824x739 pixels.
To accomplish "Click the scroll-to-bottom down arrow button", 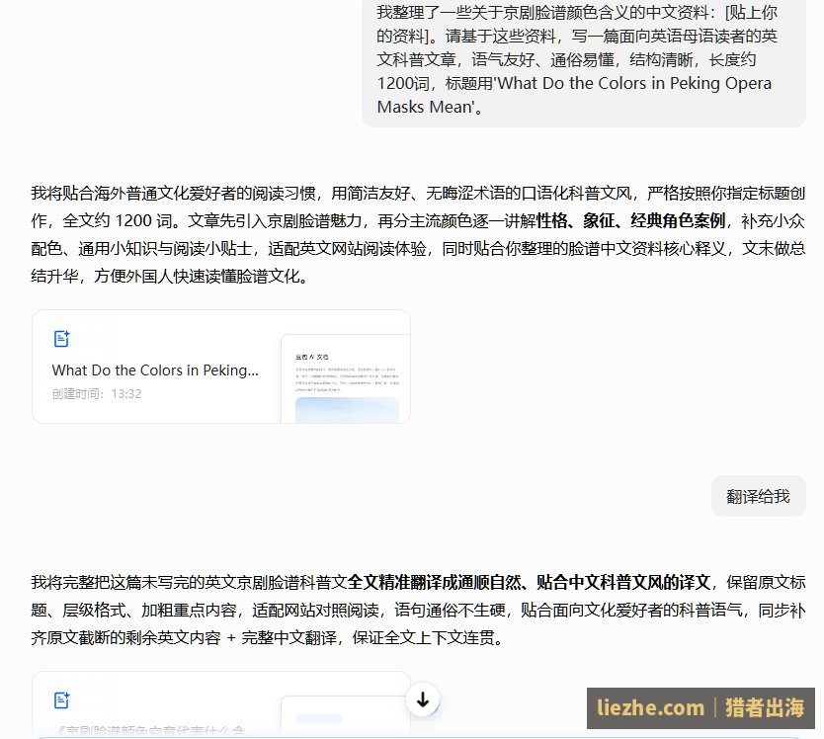I will click(x=423, y=700).
